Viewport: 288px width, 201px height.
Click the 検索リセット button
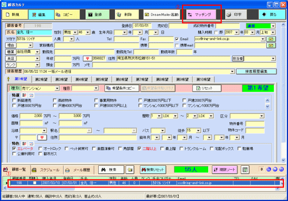pyautogui.click(x=153, y=170)
